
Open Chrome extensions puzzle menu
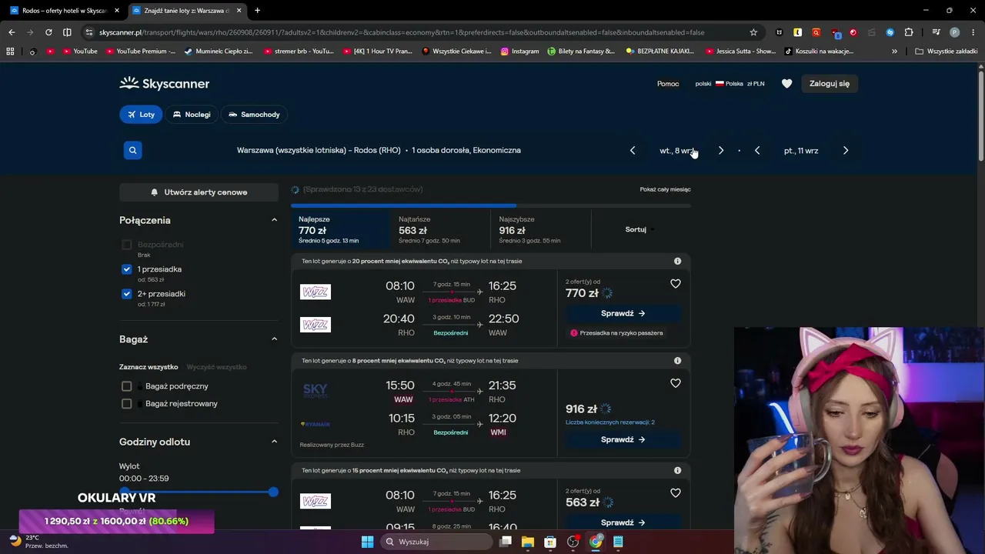[909, 32]
